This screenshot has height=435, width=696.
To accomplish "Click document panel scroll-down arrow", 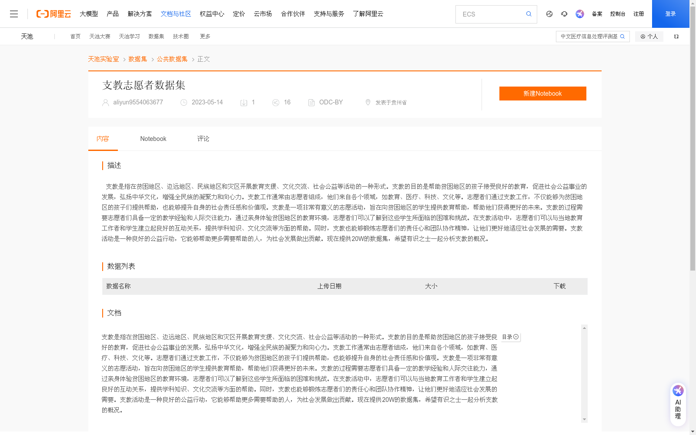I will tap(584, 419).
